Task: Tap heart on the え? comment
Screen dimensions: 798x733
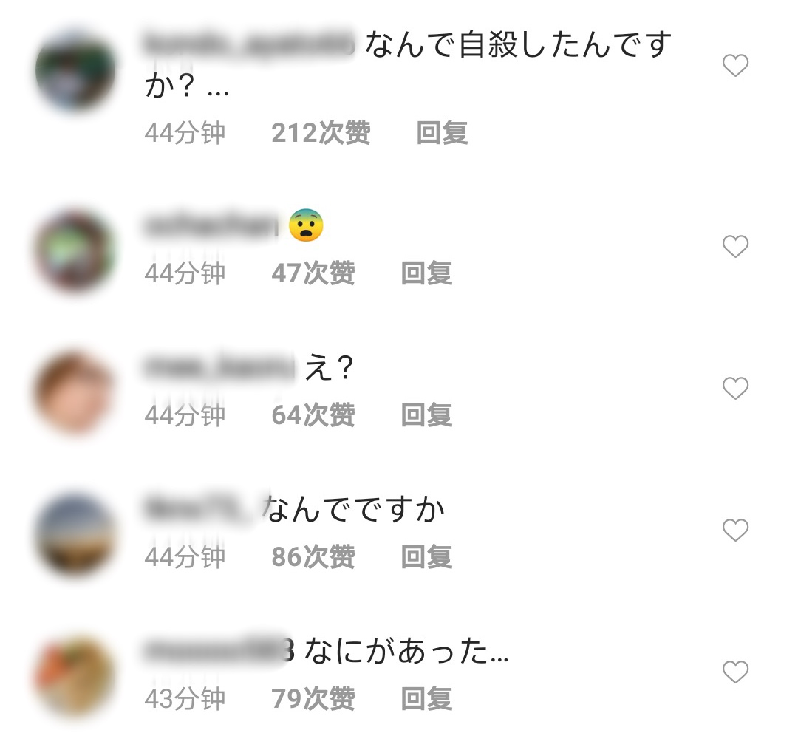Action: (x=735, y=389)
